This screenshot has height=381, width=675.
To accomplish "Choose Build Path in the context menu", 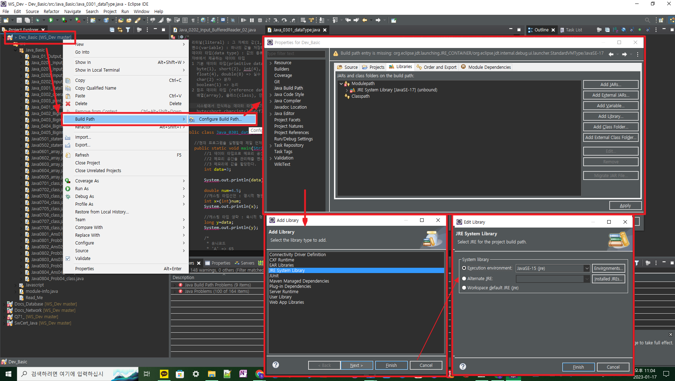I will pyautogui.click(x=125, y=119).
